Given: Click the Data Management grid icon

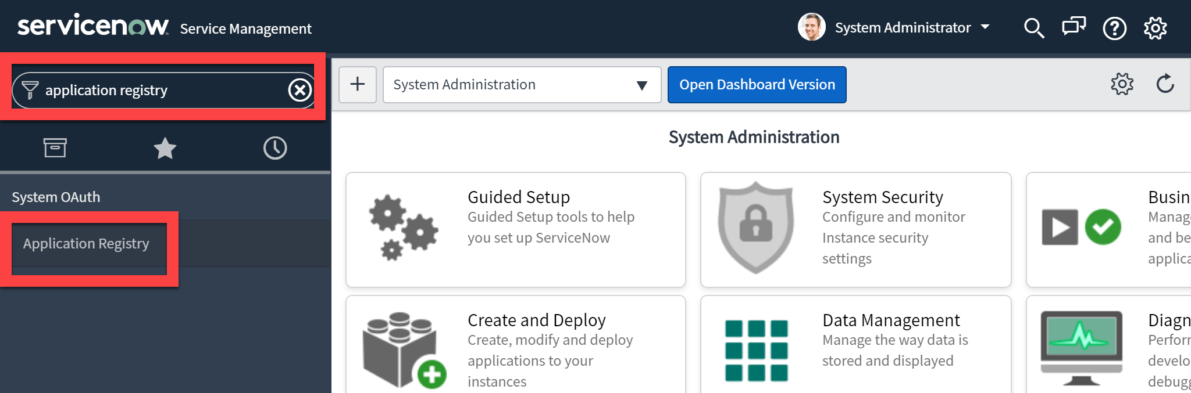Looking at the screenshot, I should coord(756,350).
